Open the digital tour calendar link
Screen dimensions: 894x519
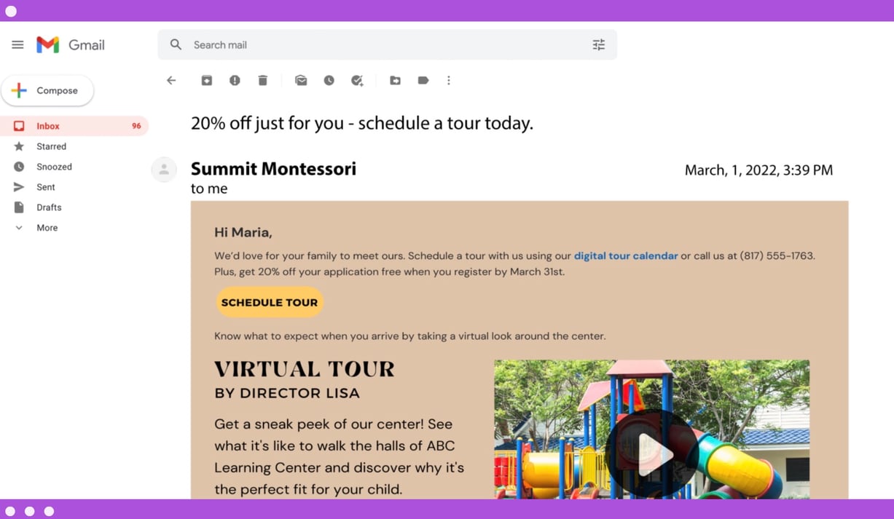(x=625, y=255)
